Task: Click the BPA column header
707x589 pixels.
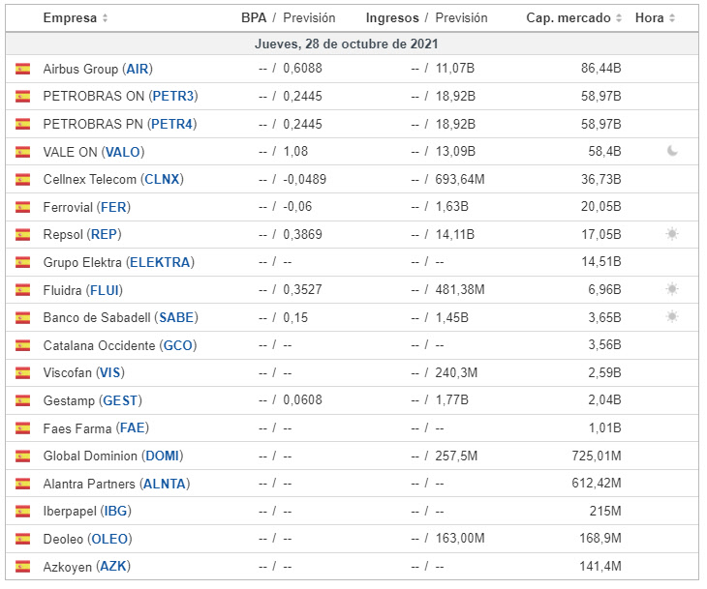Action: click(x=254, y=18)
